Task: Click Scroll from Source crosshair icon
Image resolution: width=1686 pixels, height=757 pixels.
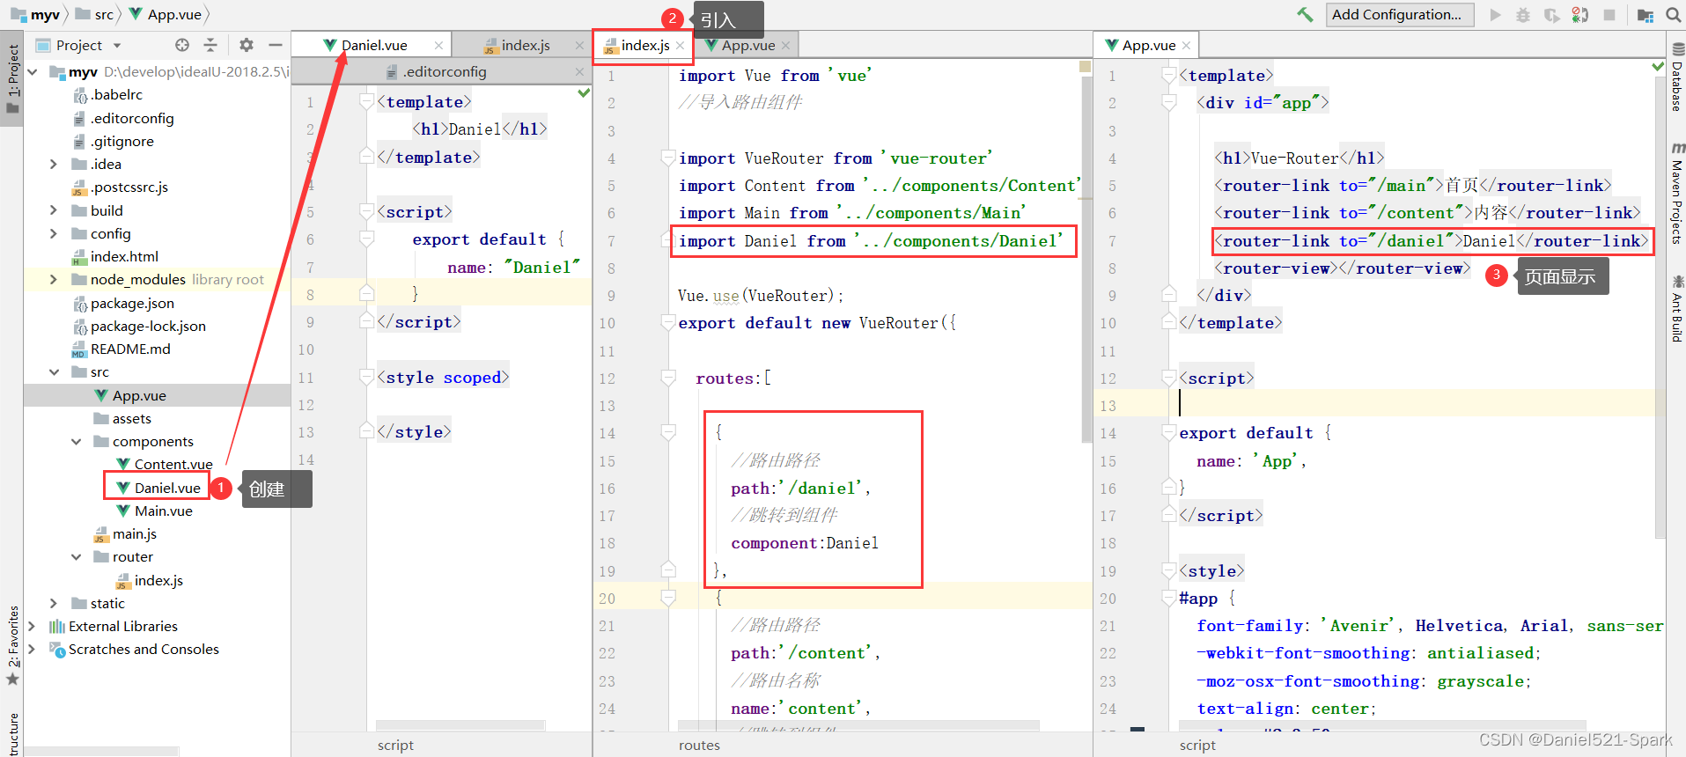Action: click(x=182, y=45)
